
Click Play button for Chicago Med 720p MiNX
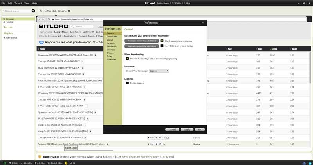coord(151,138)
